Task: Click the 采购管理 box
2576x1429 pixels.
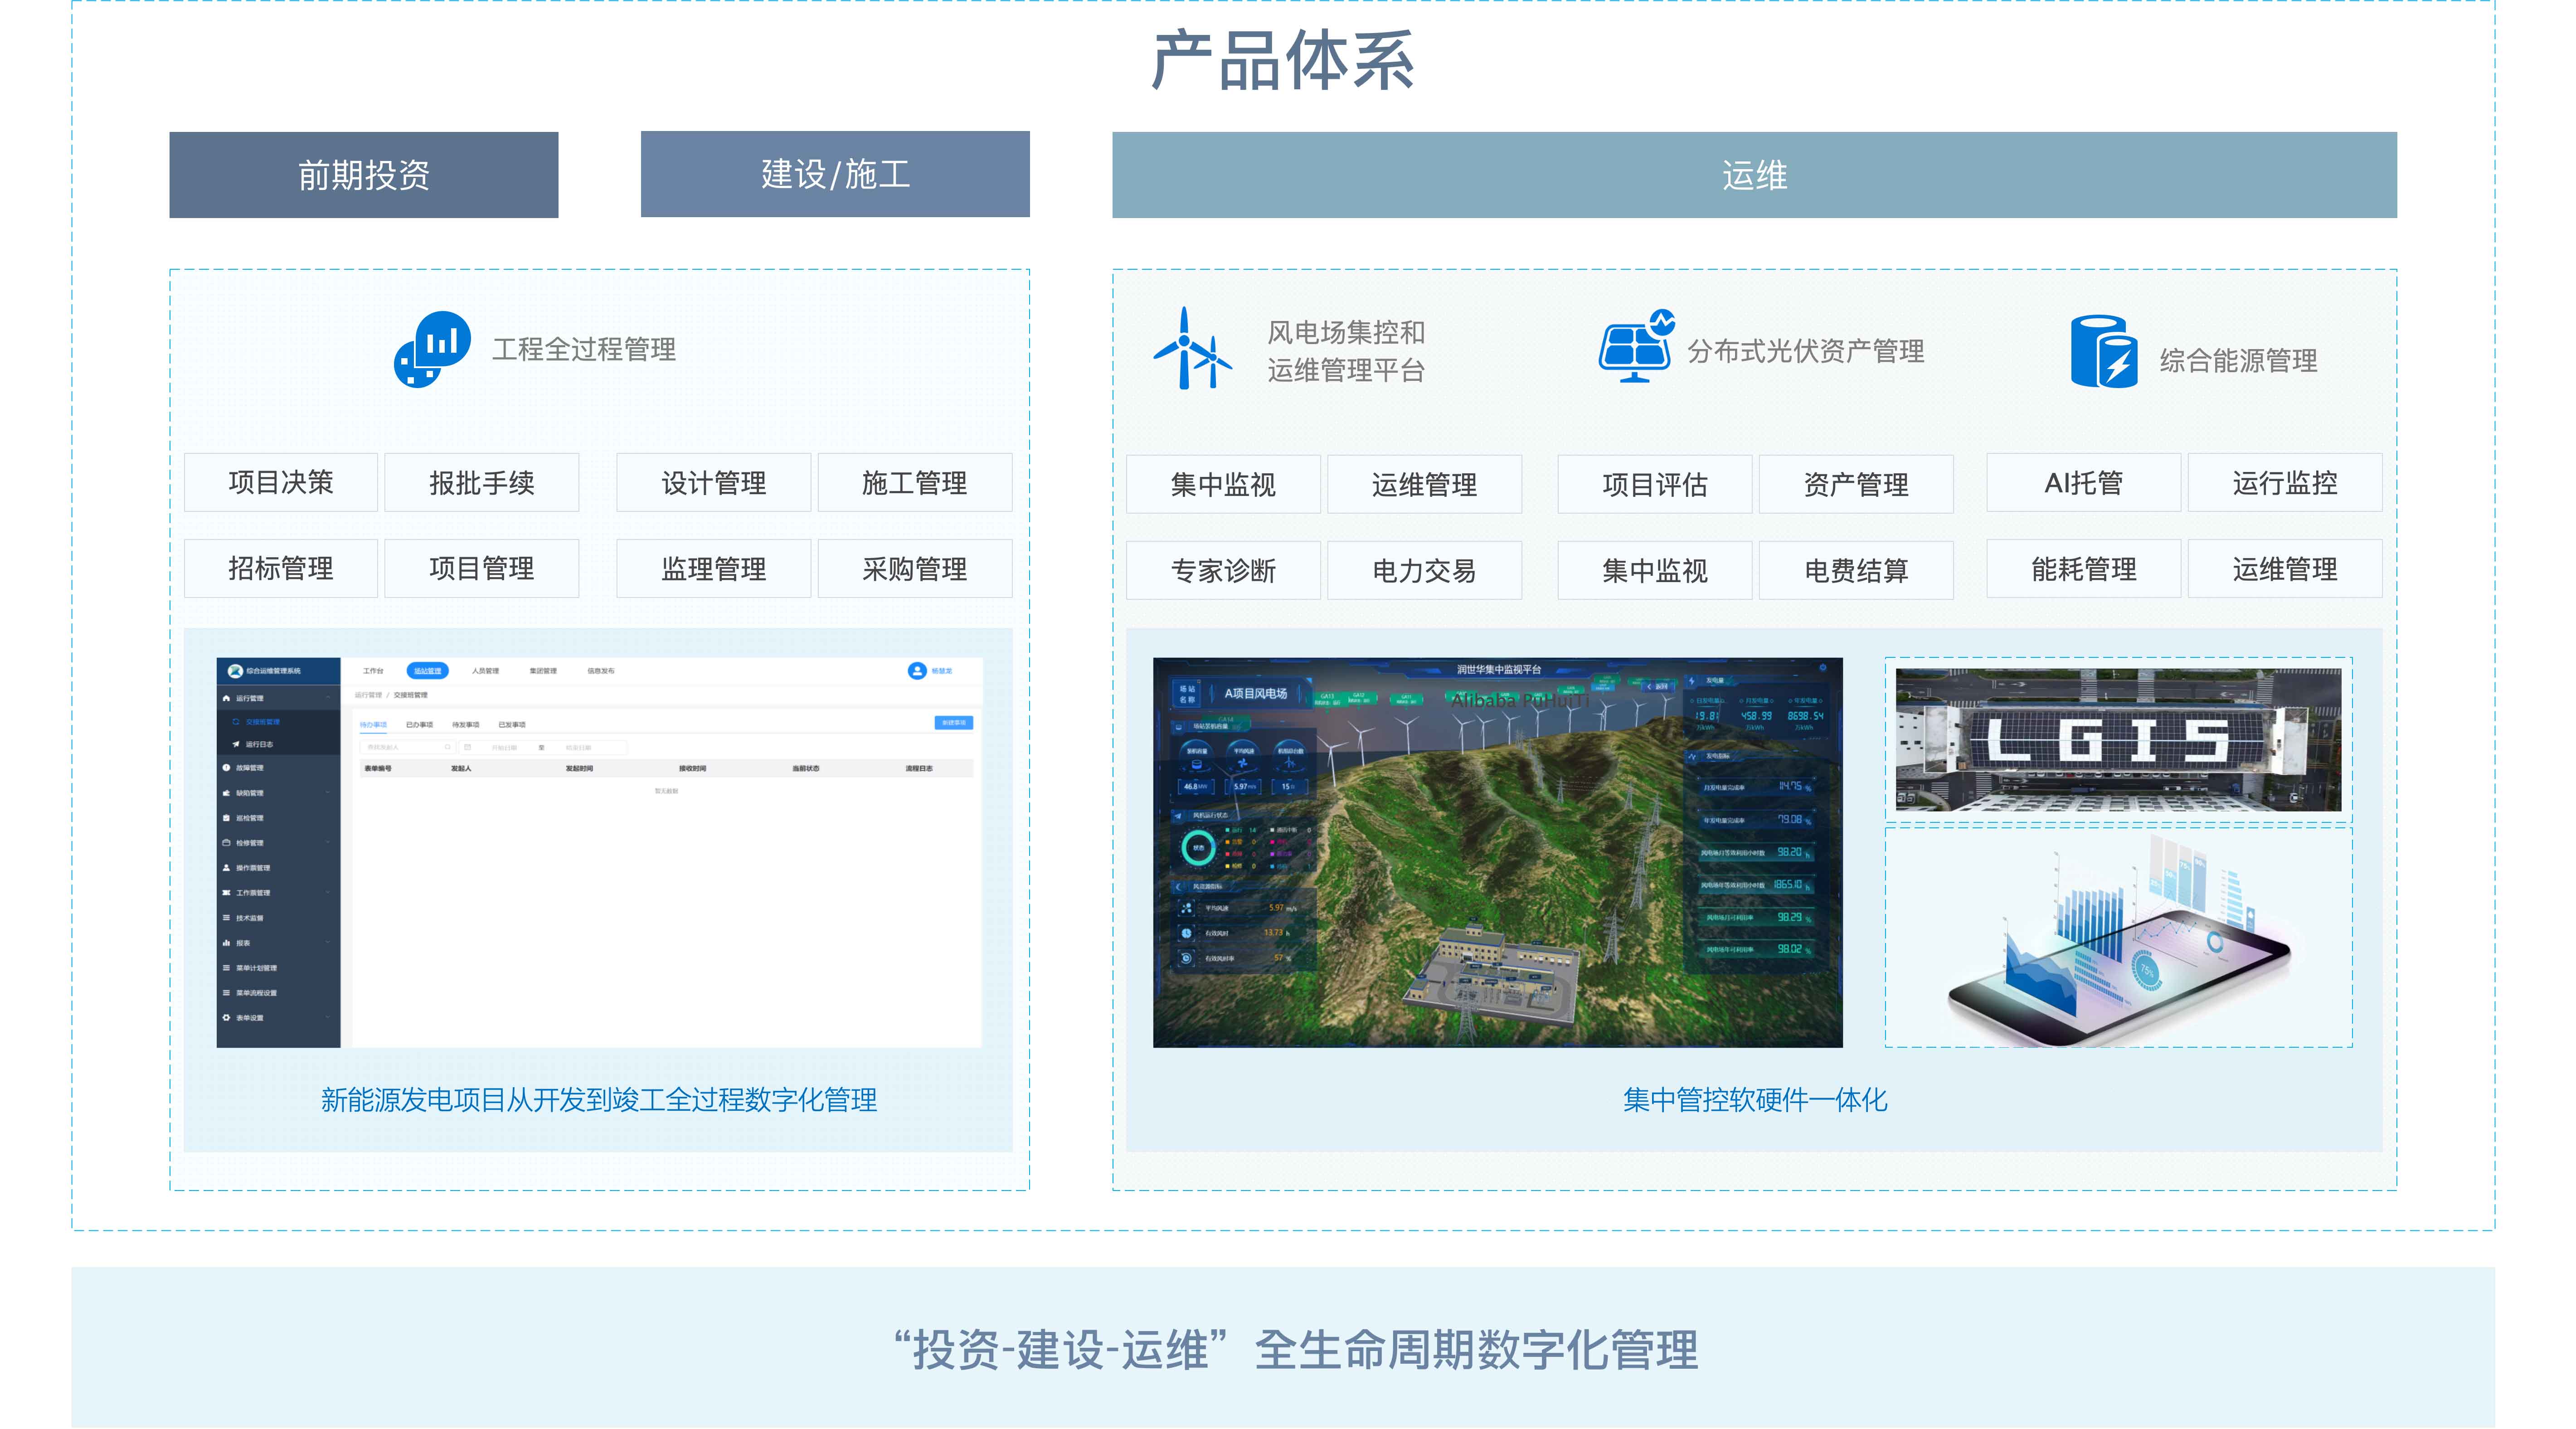Action: 915,569
